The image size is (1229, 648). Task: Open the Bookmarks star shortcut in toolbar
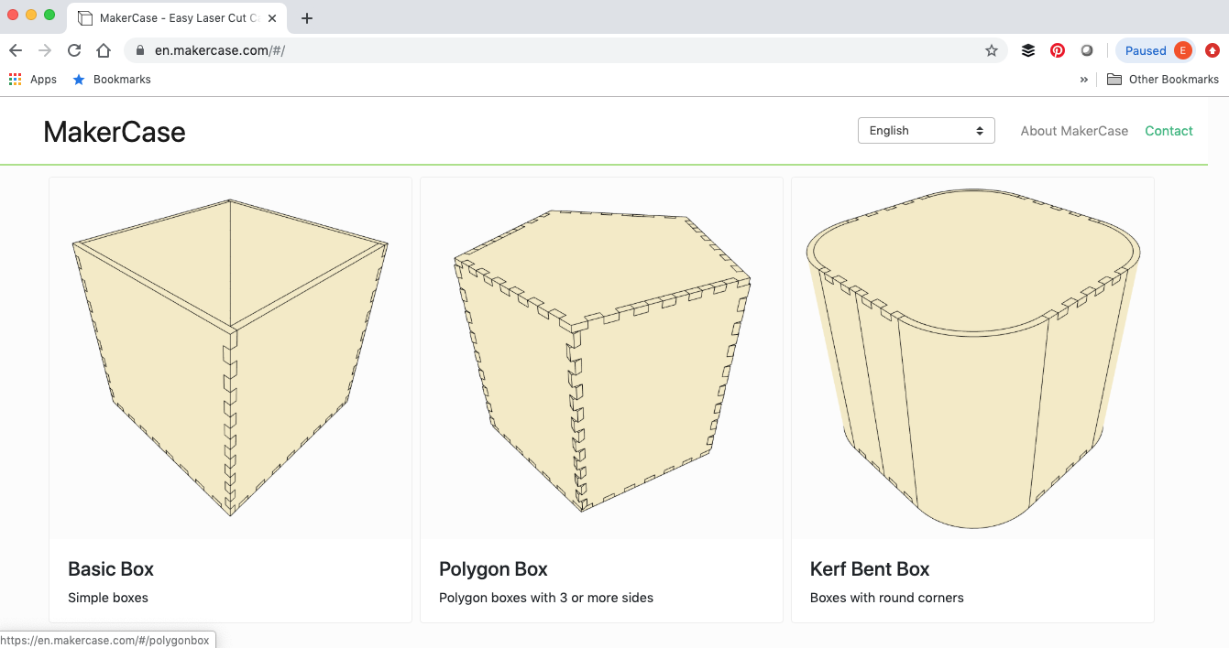110,80
